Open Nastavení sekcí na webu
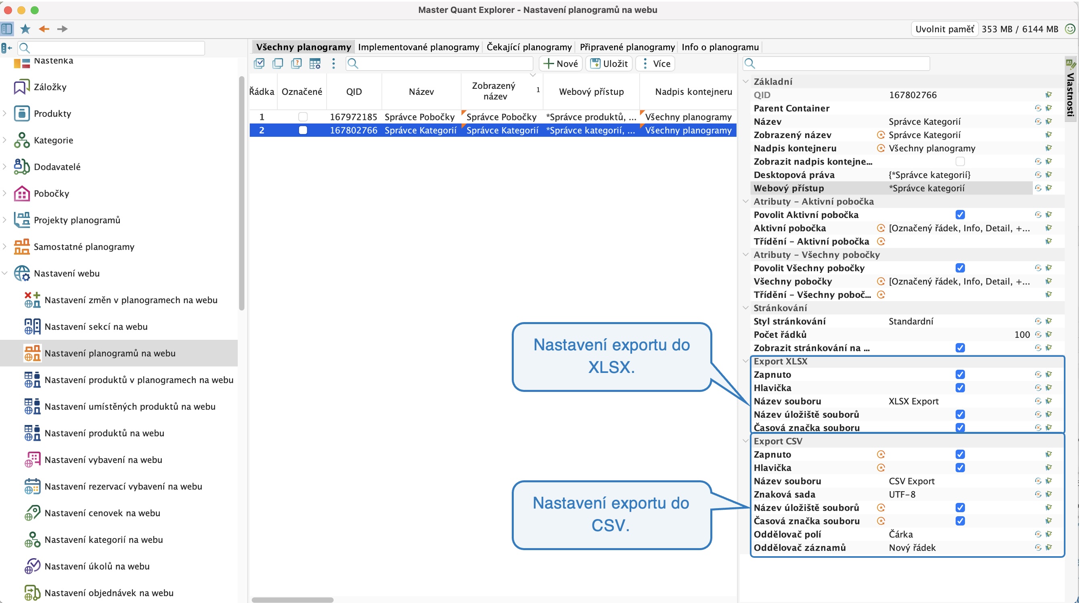1080x603 pixels. [x=96, y=326]
